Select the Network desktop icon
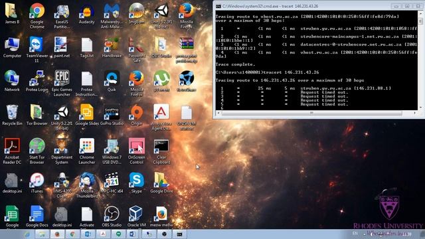The width and height of the screenshot is (425, 239). click(x=12, y=81)
